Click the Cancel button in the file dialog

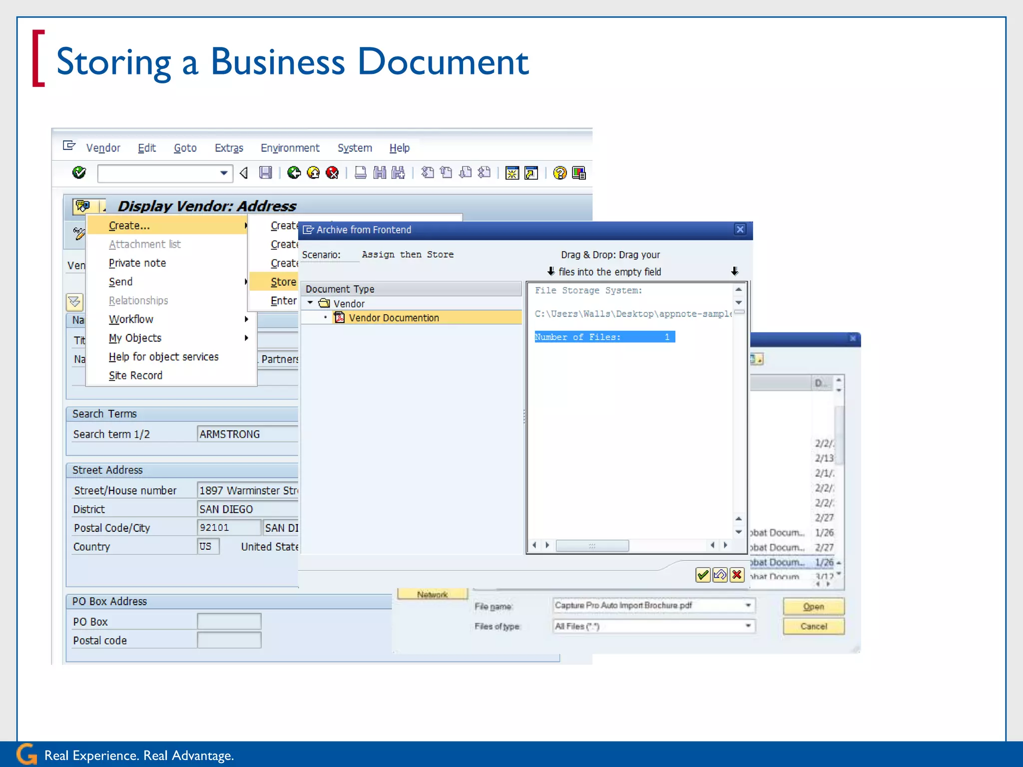[814, 626]
